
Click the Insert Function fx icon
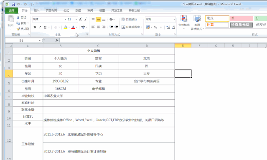point(57,40)
